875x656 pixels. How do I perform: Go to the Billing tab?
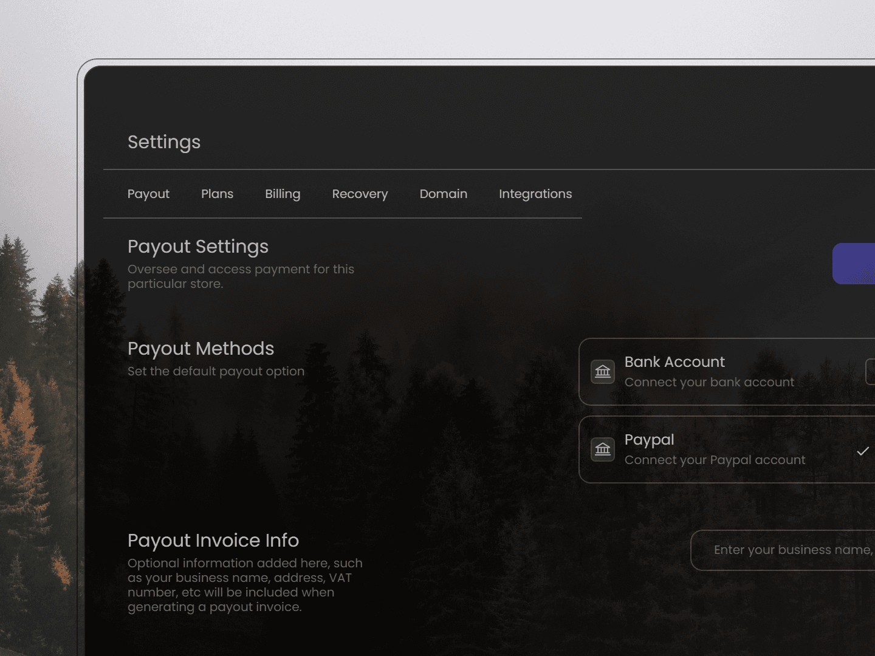pos(283,194)
